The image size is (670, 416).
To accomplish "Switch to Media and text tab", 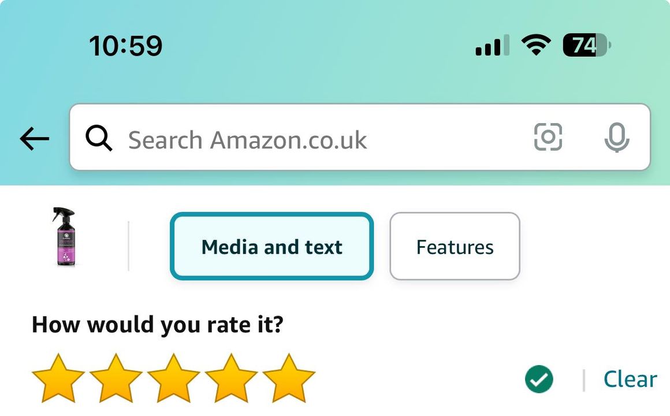I will pos(272,246).
